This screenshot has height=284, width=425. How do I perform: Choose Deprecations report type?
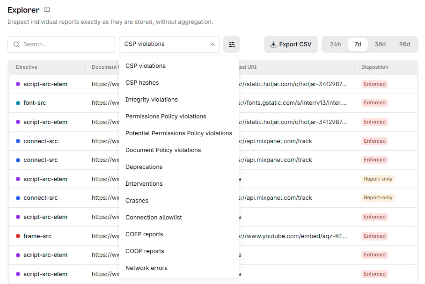[179, 167]
